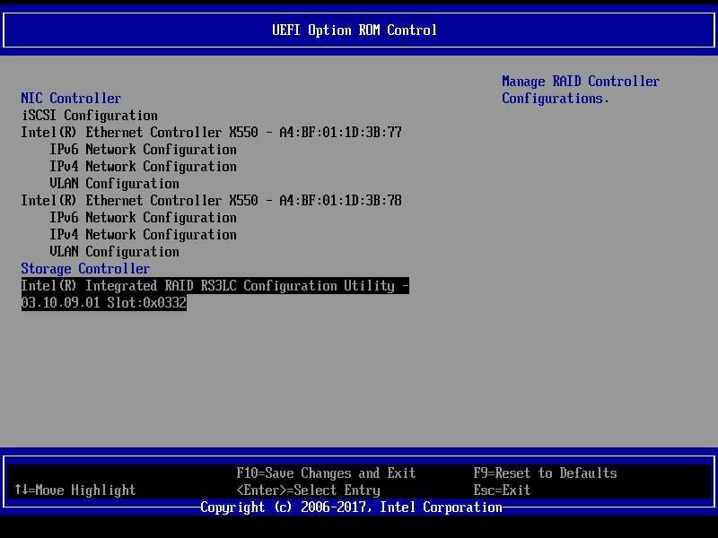Open Ethernet Controller X550 ending 3B:78
This screenshot has width=718, height=538.
(x=211, y=200)
